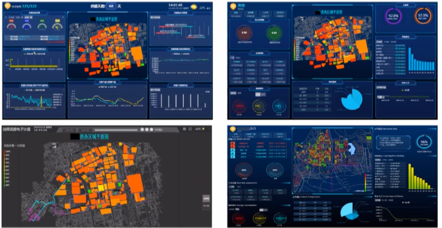Click the yellow dial gauge in 供能天数 dashboard

click(x=57, y=26)
